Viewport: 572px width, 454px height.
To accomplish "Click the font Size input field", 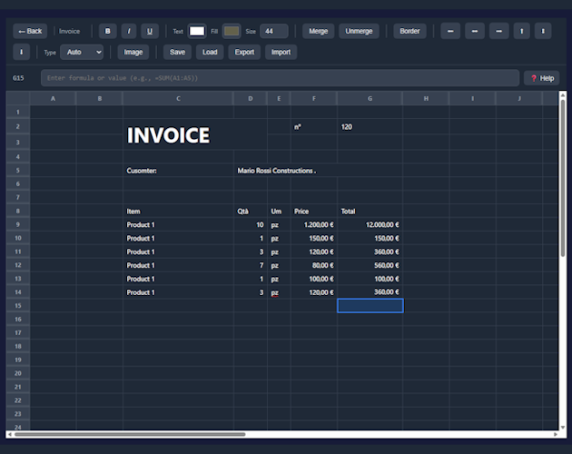I will click(273, 31).
